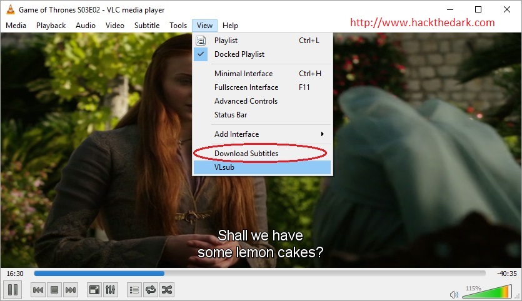Open the Audio menu
The width and height of the screenshot is (522, 301).
coord(86,26)
